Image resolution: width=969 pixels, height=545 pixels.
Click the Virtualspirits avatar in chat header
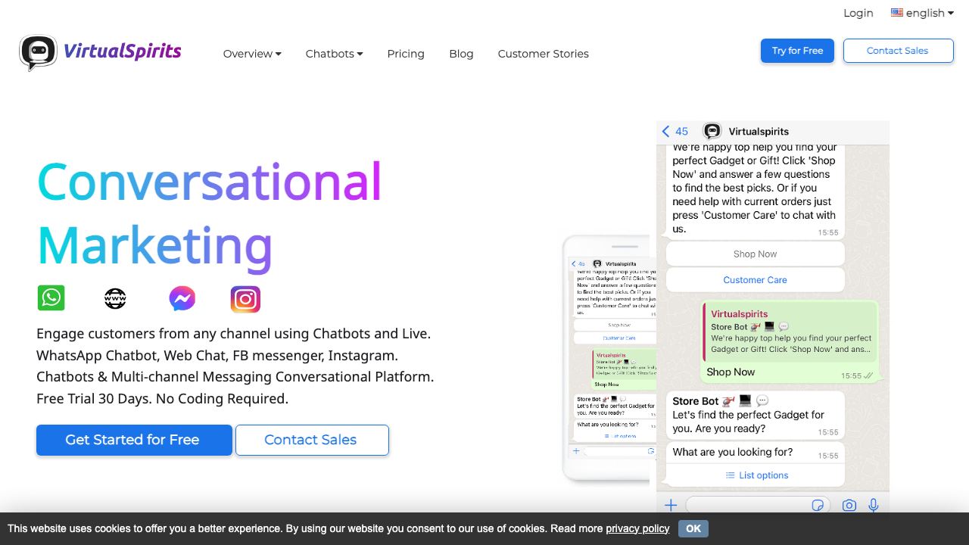pyautogui.click(x=712, y=131)
